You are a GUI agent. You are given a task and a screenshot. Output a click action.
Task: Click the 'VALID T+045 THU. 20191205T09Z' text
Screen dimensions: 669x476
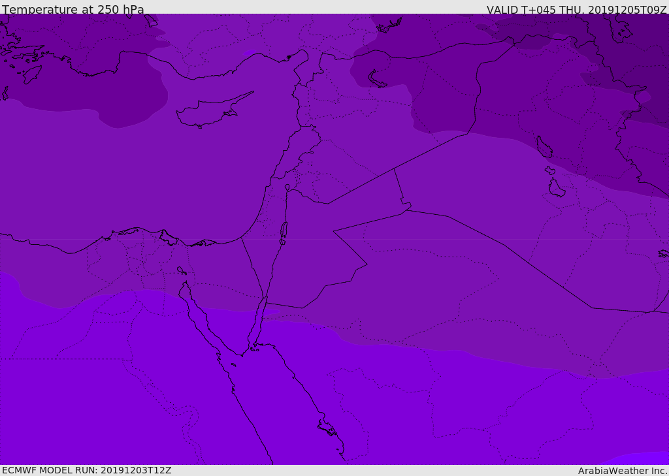pos(576,9)
